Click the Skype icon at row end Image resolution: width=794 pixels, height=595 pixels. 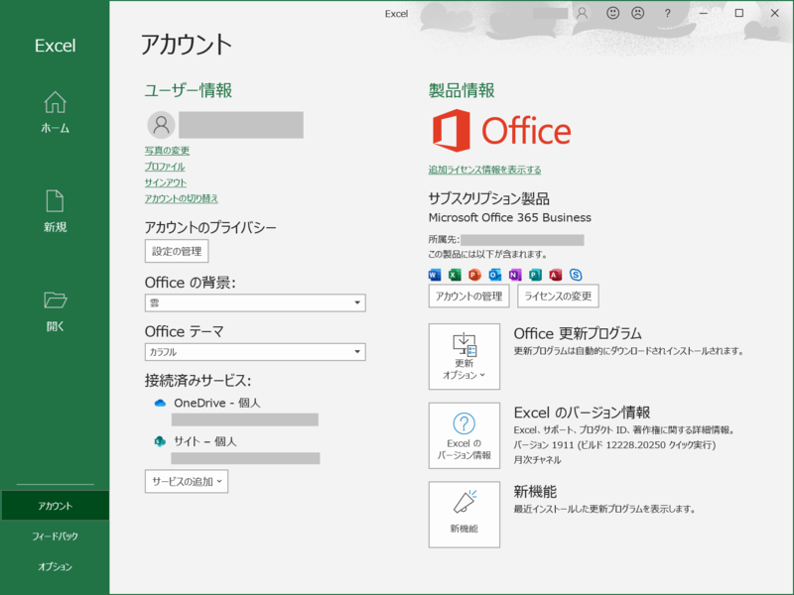click(x=576, y=275)
